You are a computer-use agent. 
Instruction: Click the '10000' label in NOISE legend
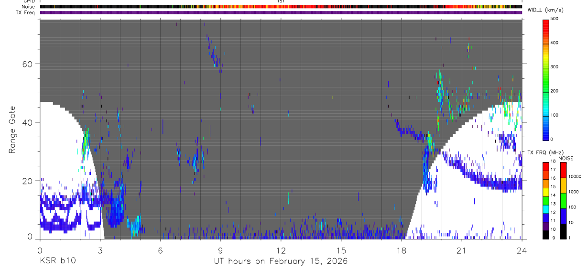point(575,176)
